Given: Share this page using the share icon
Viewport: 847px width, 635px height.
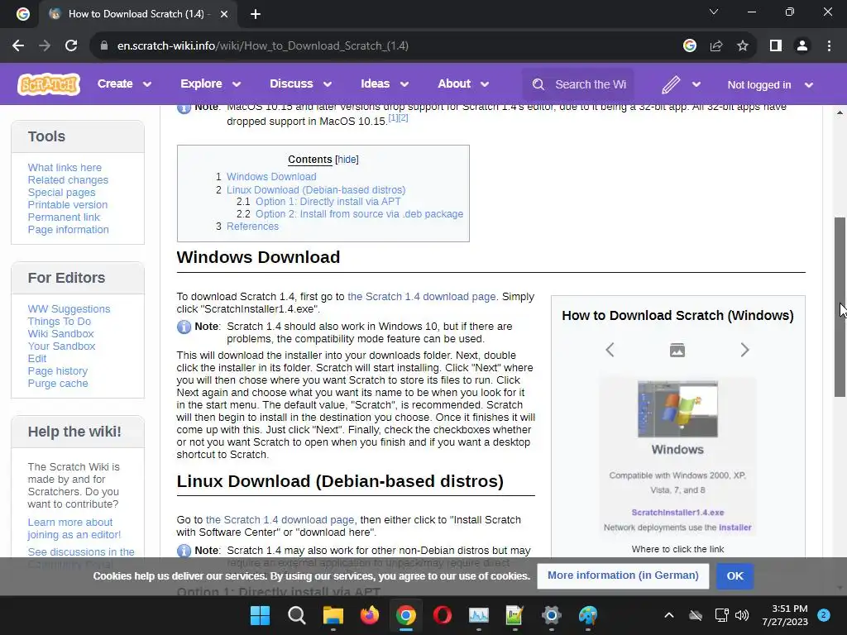Looking at the screenshot, I should click(x=716, y=46).
